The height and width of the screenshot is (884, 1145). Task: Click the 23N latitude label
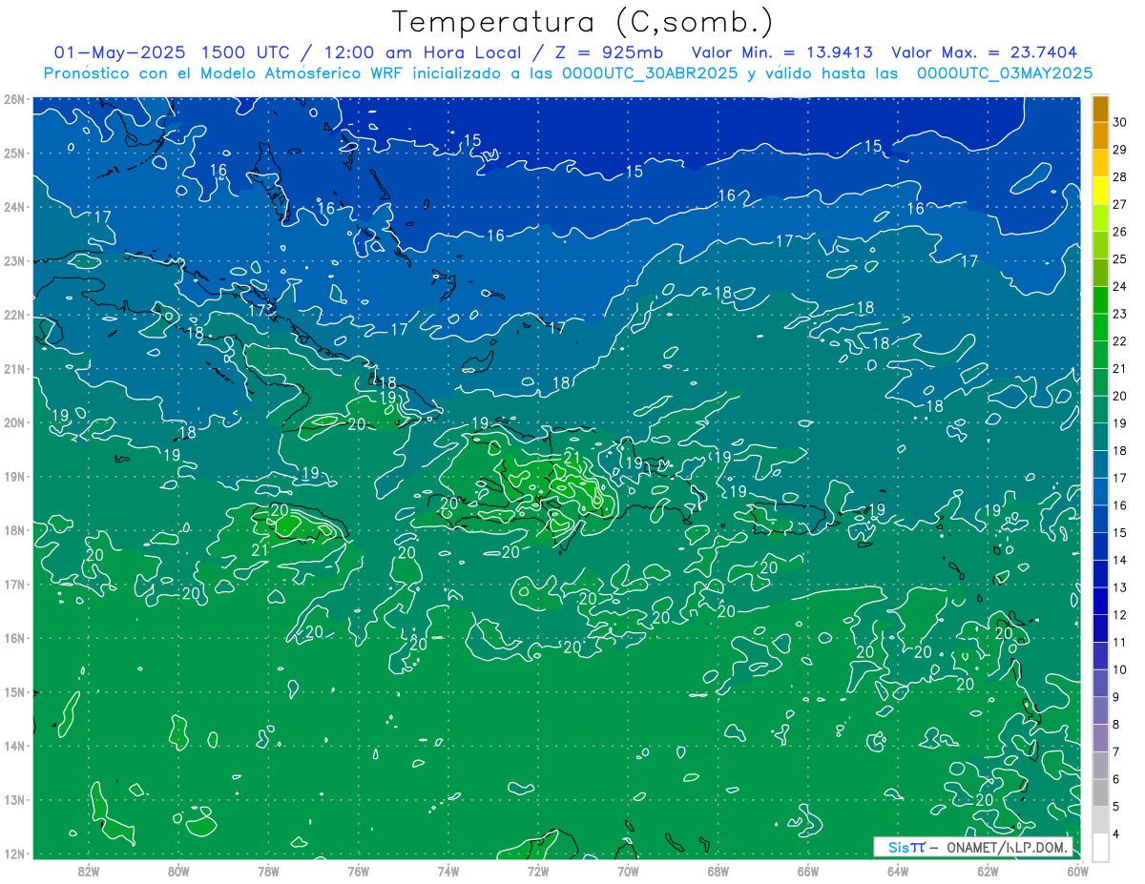(13, 260)
